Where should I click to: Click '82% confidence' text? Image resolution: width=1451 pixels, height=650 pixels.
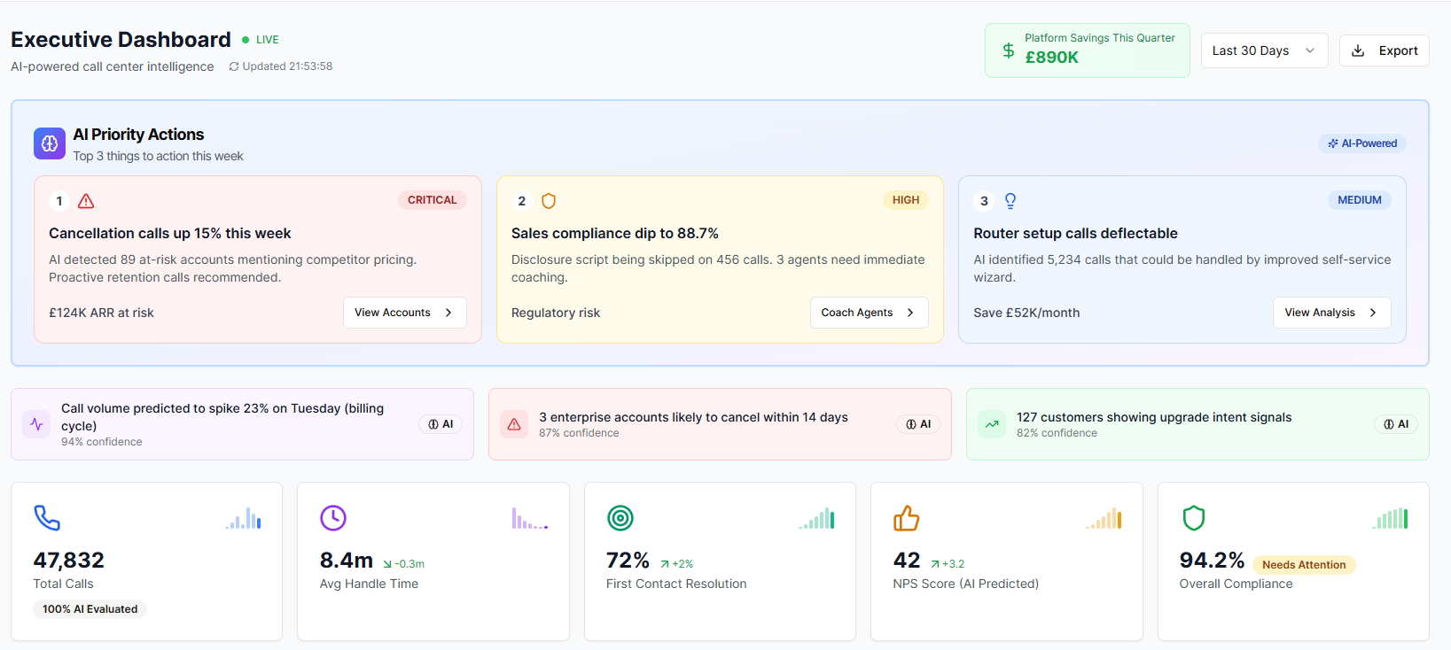tap(1057, 433)
